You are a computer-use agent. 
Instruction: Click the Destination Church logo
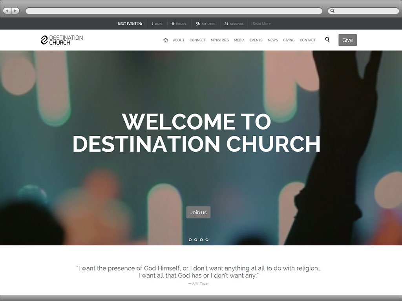click(62, 40)
